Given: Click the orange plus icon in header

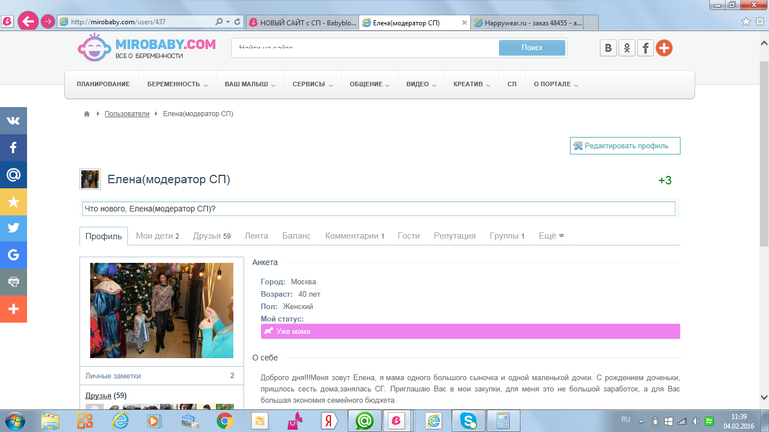Looking at the screenshot, I should coord(664,48).
